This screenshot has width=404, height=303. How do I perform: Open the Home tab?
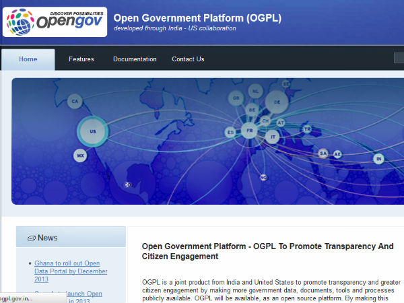coord(28,59)
